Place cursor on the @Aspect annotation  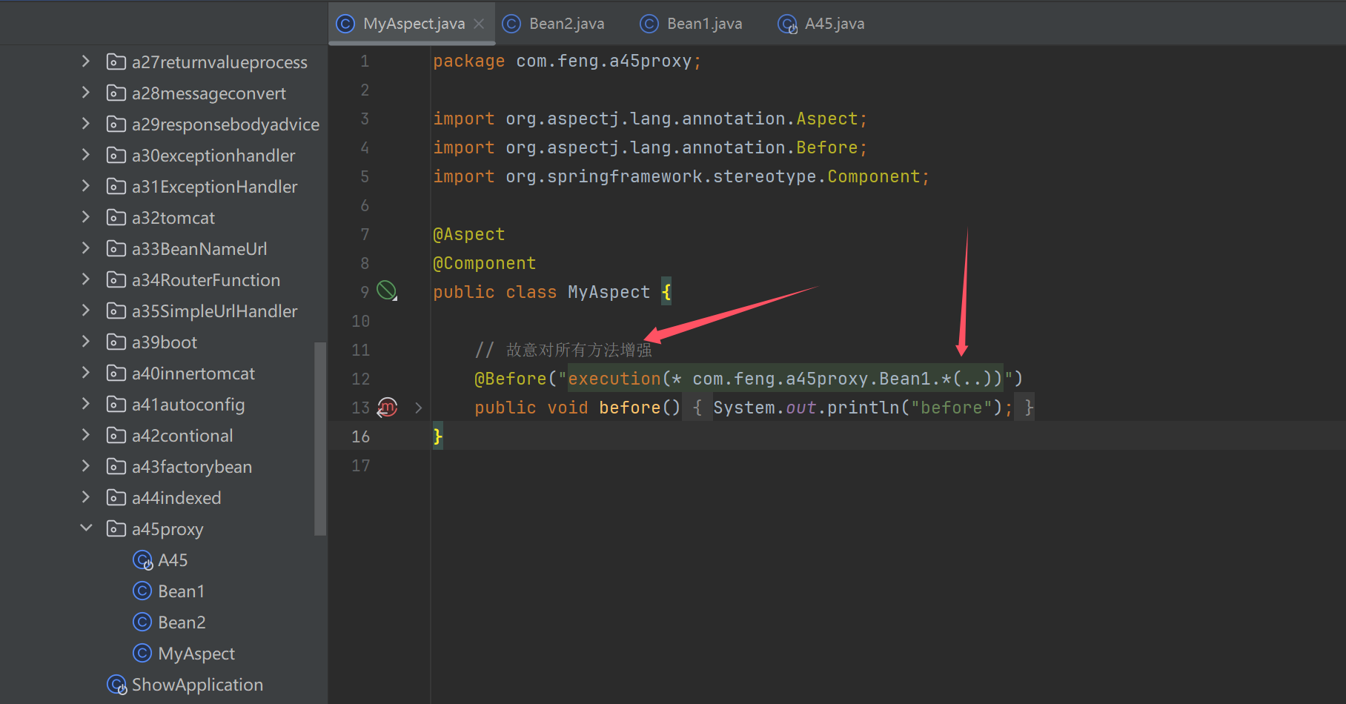click(468, 234)
